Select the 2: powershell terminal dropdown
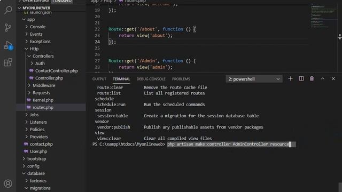 coord(254,79)
